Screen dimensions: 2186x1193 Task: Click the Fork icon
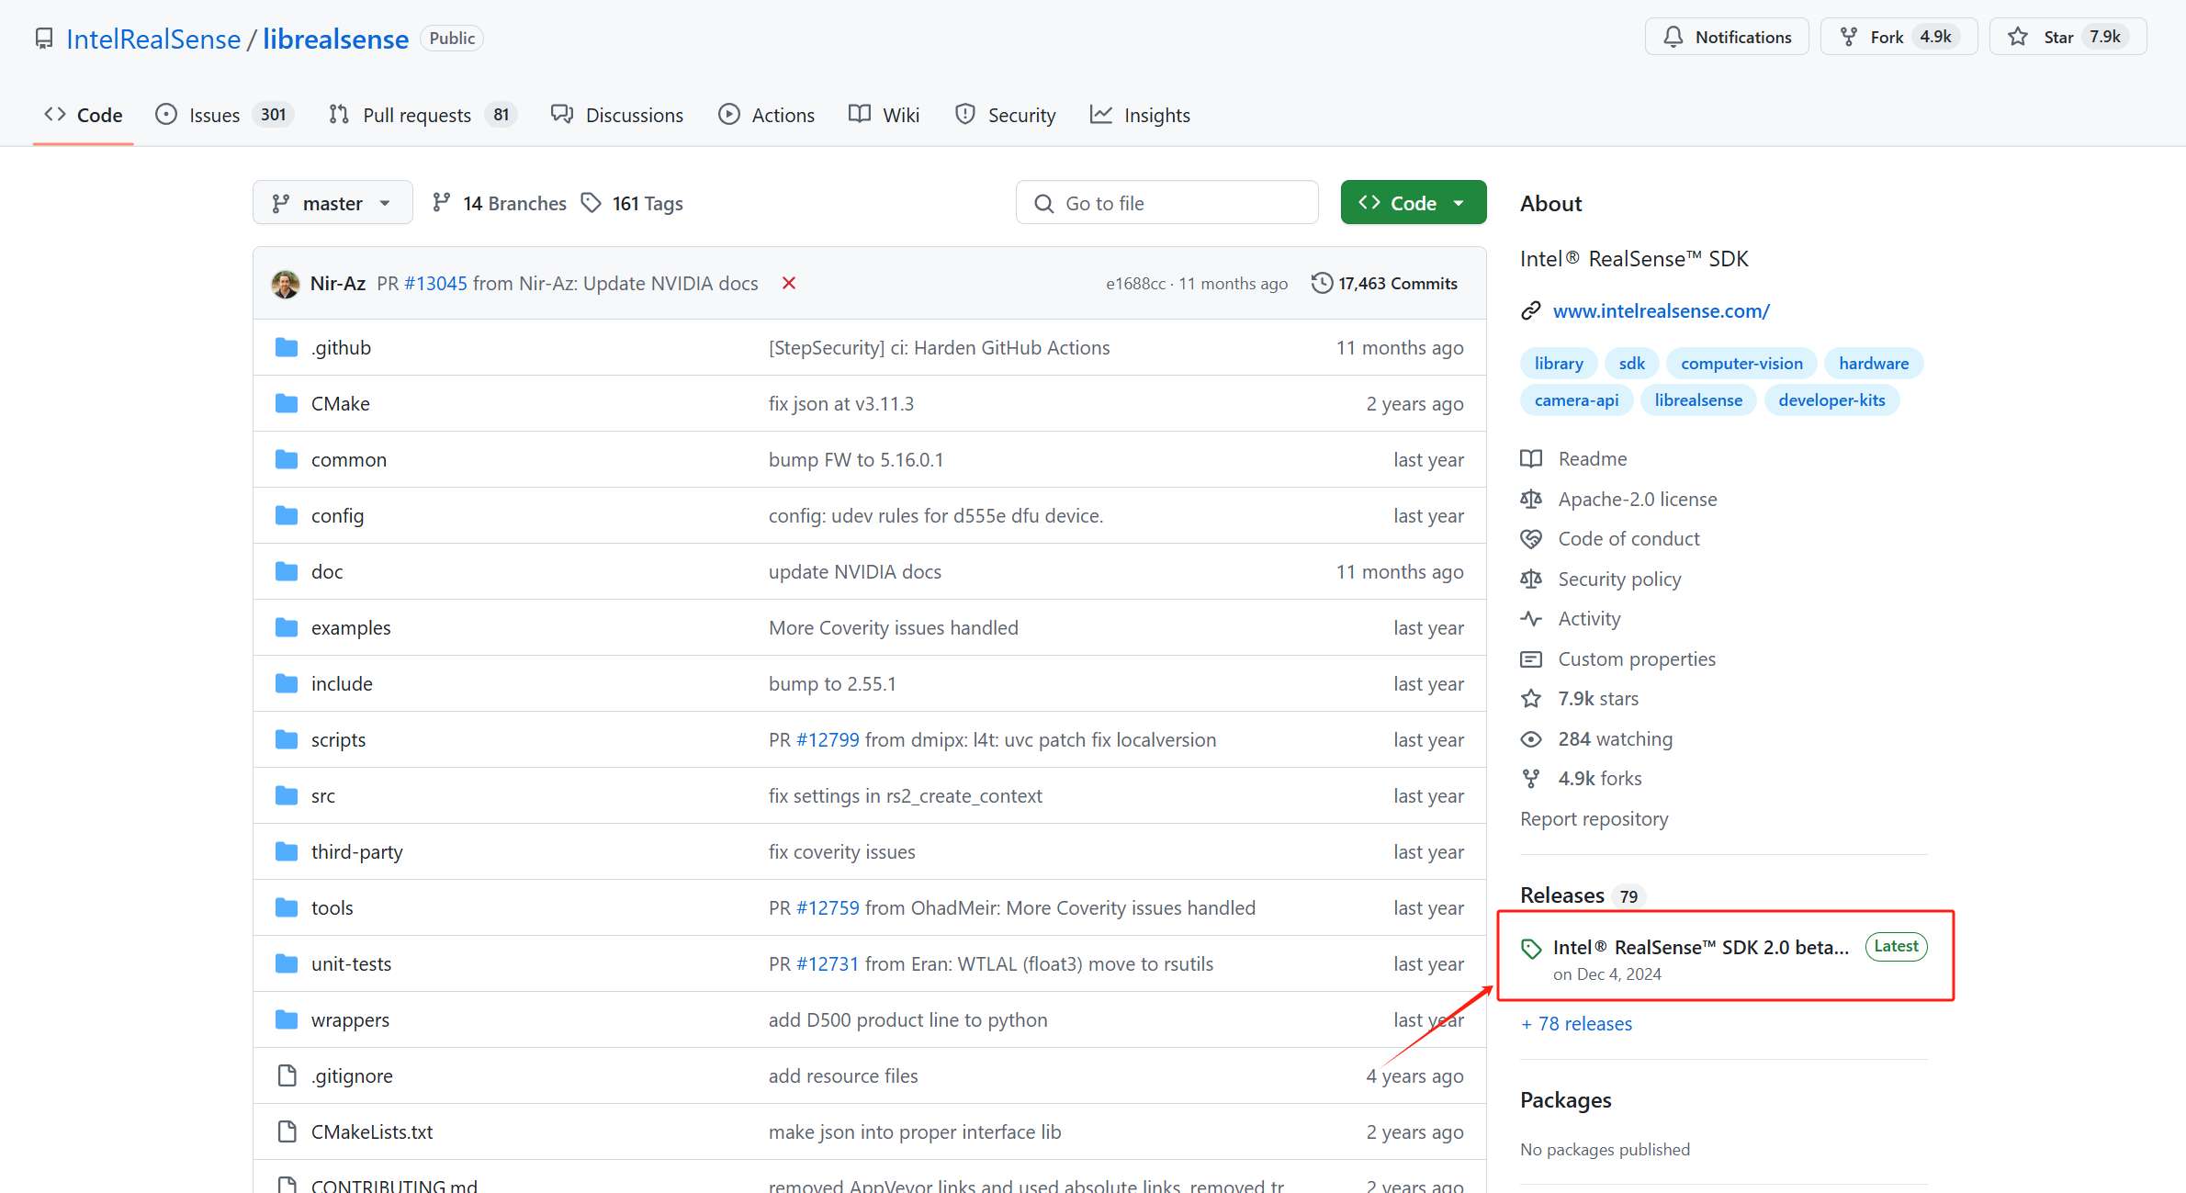(x=1849, y=37)
